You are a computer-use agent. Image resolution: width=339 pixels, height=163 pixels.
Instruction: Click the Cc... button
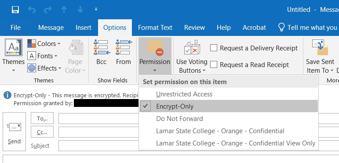point(42,132)
